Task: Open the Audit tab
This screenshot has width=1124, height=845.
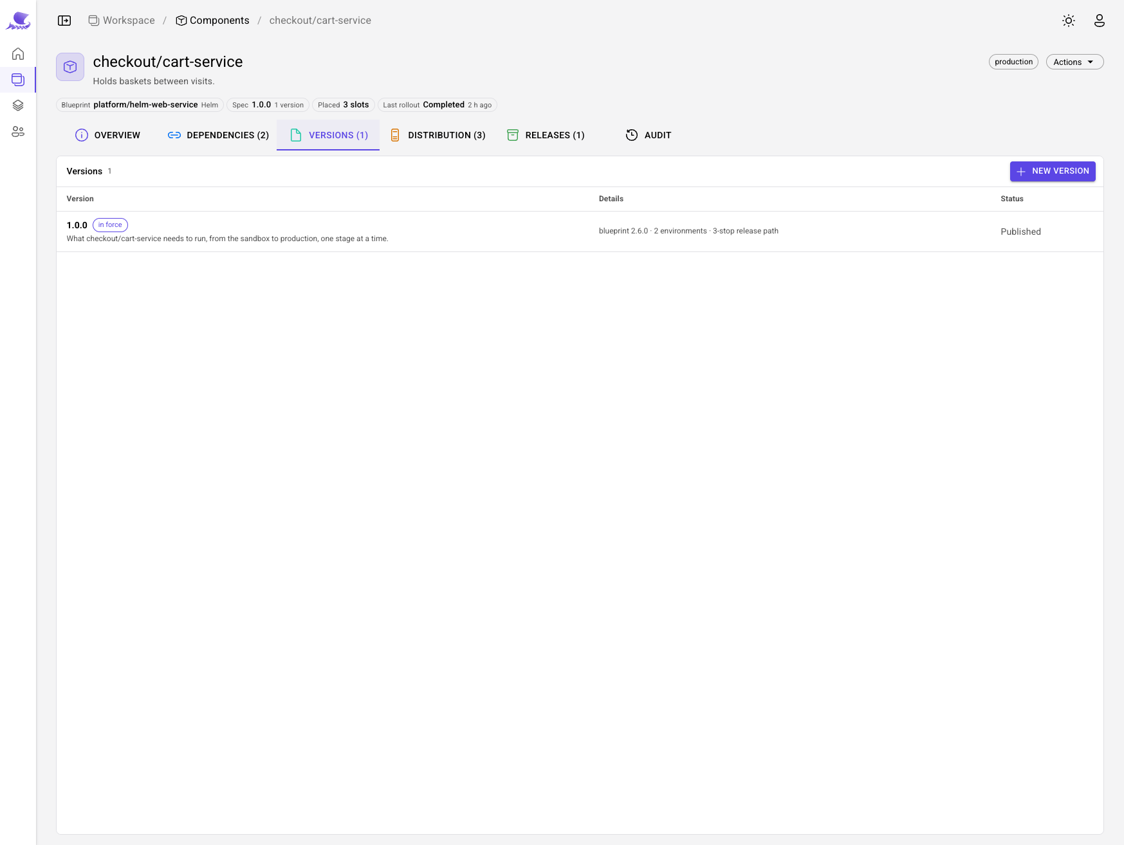Action: [649, 135]
